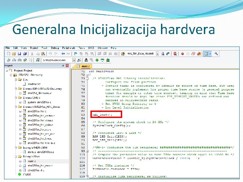Click the New file icon
This screenshot has height=182, width=243.
9,54
